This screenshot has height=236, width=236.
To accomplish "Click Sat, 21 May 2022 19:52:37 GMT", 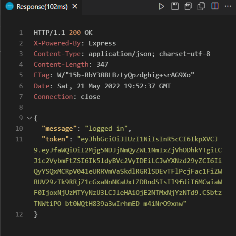I will (x=114, y=86).
